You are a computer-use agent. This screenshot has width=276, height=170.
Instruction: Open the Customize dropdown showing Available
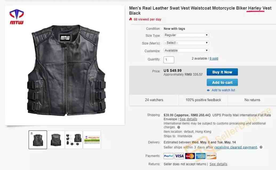pyautogui.click(x=186, y=51)
